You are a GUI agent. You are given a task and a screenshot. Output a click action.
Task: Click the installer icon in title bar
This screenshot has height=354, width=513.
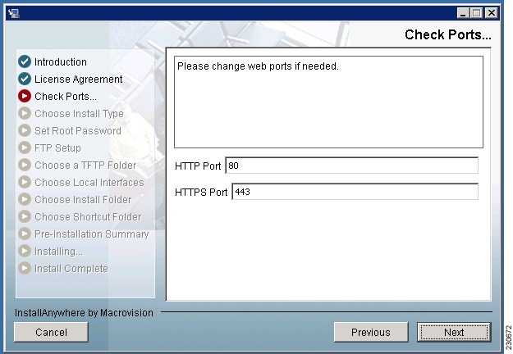[x=14, y=13]
